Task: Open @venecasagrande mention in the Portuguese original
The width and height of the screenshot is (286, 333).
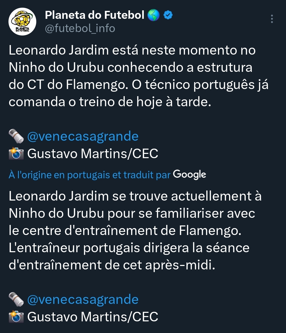Action: [83, 136]
